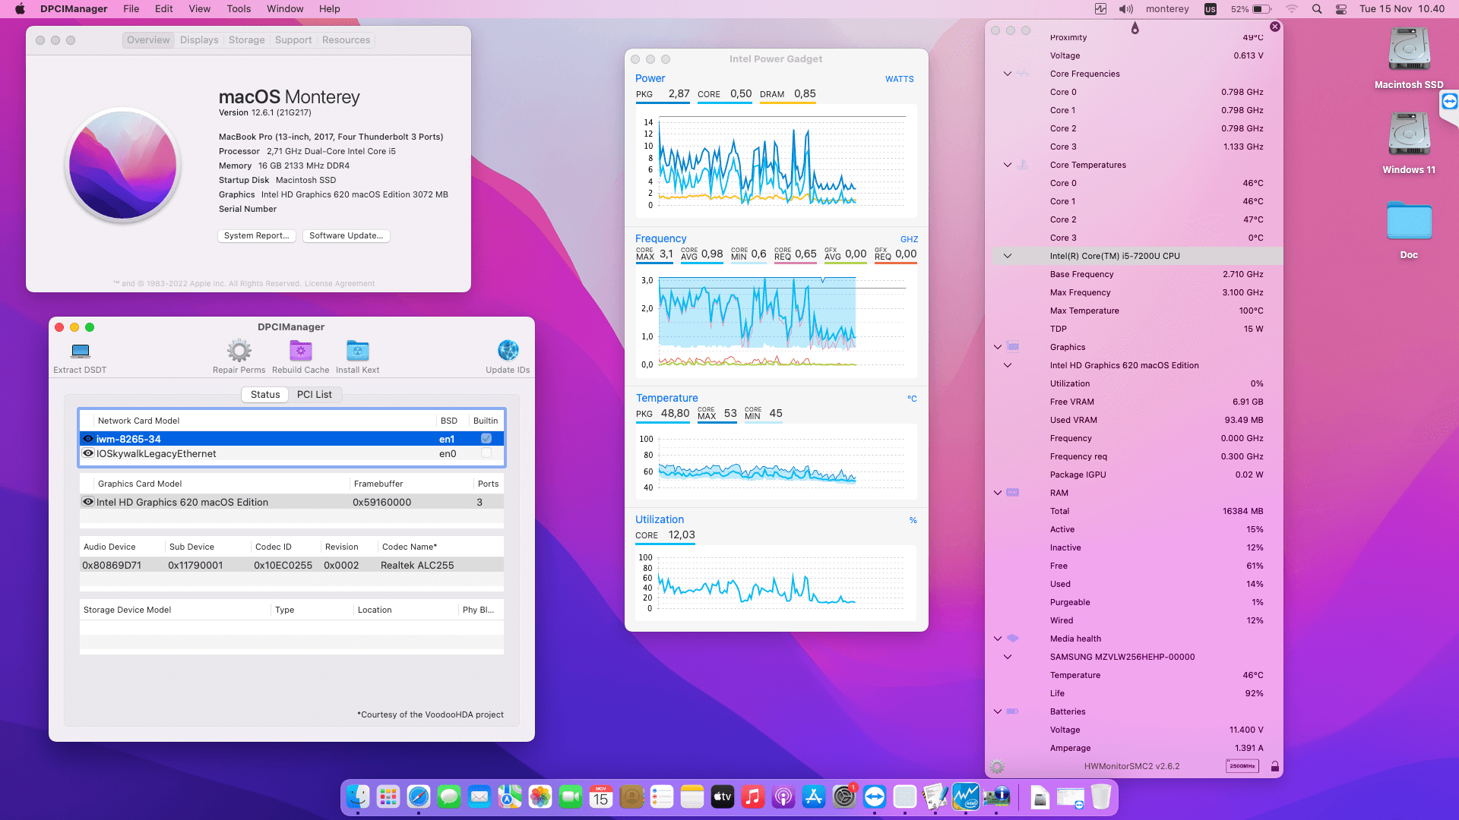Open the File menu
The image size is (1459, 820).
pyautogui.click(x=131, y=9)
